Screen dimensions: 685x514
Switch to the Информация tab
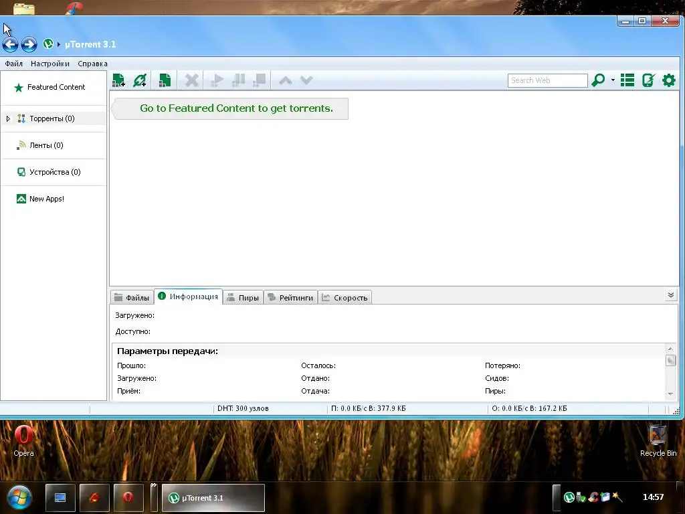(188, 296)
